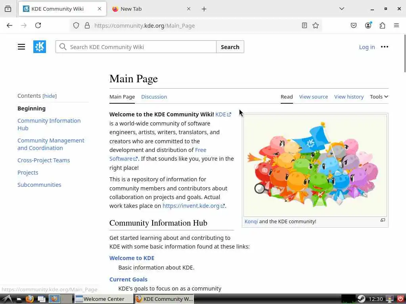The image size is (406, 304).
Task: Open a new browser tab with plus
Action: point(204,9)
